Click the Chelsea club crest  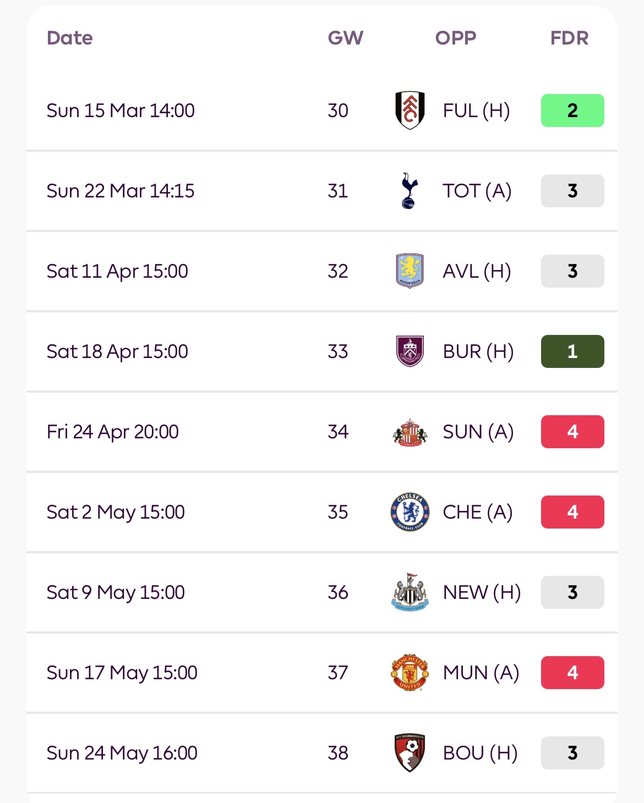[x=410, y=512]
